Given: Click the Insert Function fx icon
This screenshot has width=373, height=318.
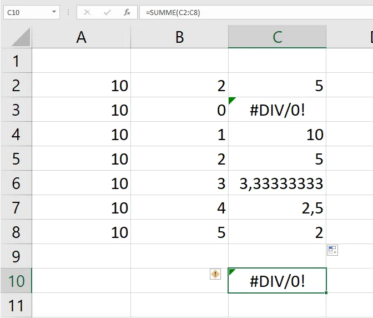Looking at the screenshot, I should 127,12.
